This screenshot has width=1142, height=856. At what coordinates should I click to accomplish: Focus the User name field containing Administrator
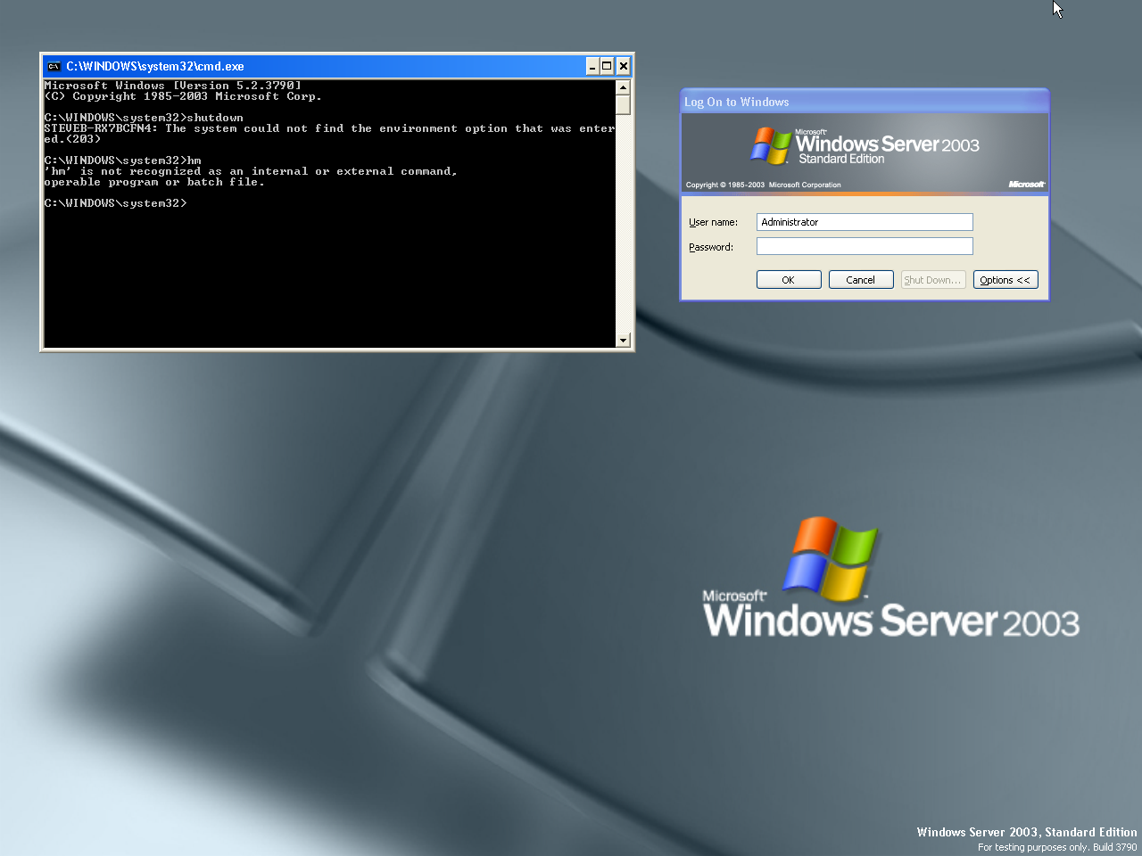pos(865,222)
